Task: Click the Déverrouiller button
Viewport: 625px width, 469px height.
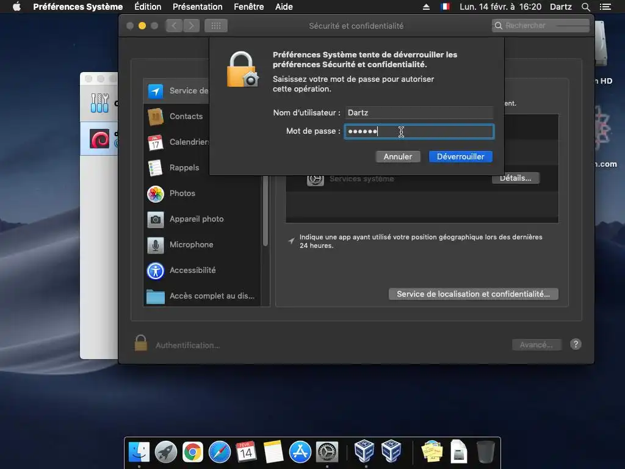Action: [460, 157]
